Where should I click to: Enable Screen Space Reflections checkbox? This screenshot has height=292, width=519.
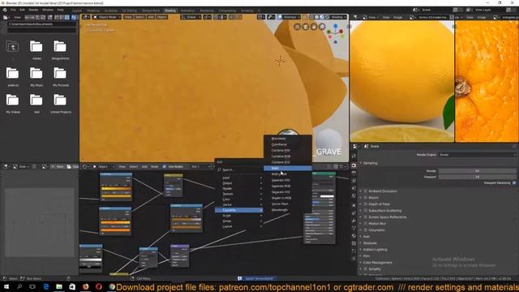tap(366, 217)
